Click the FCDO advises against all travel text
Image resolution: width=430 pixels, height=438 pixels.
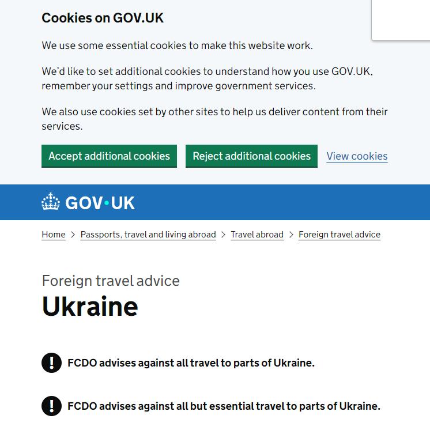(x=191, y=363)
